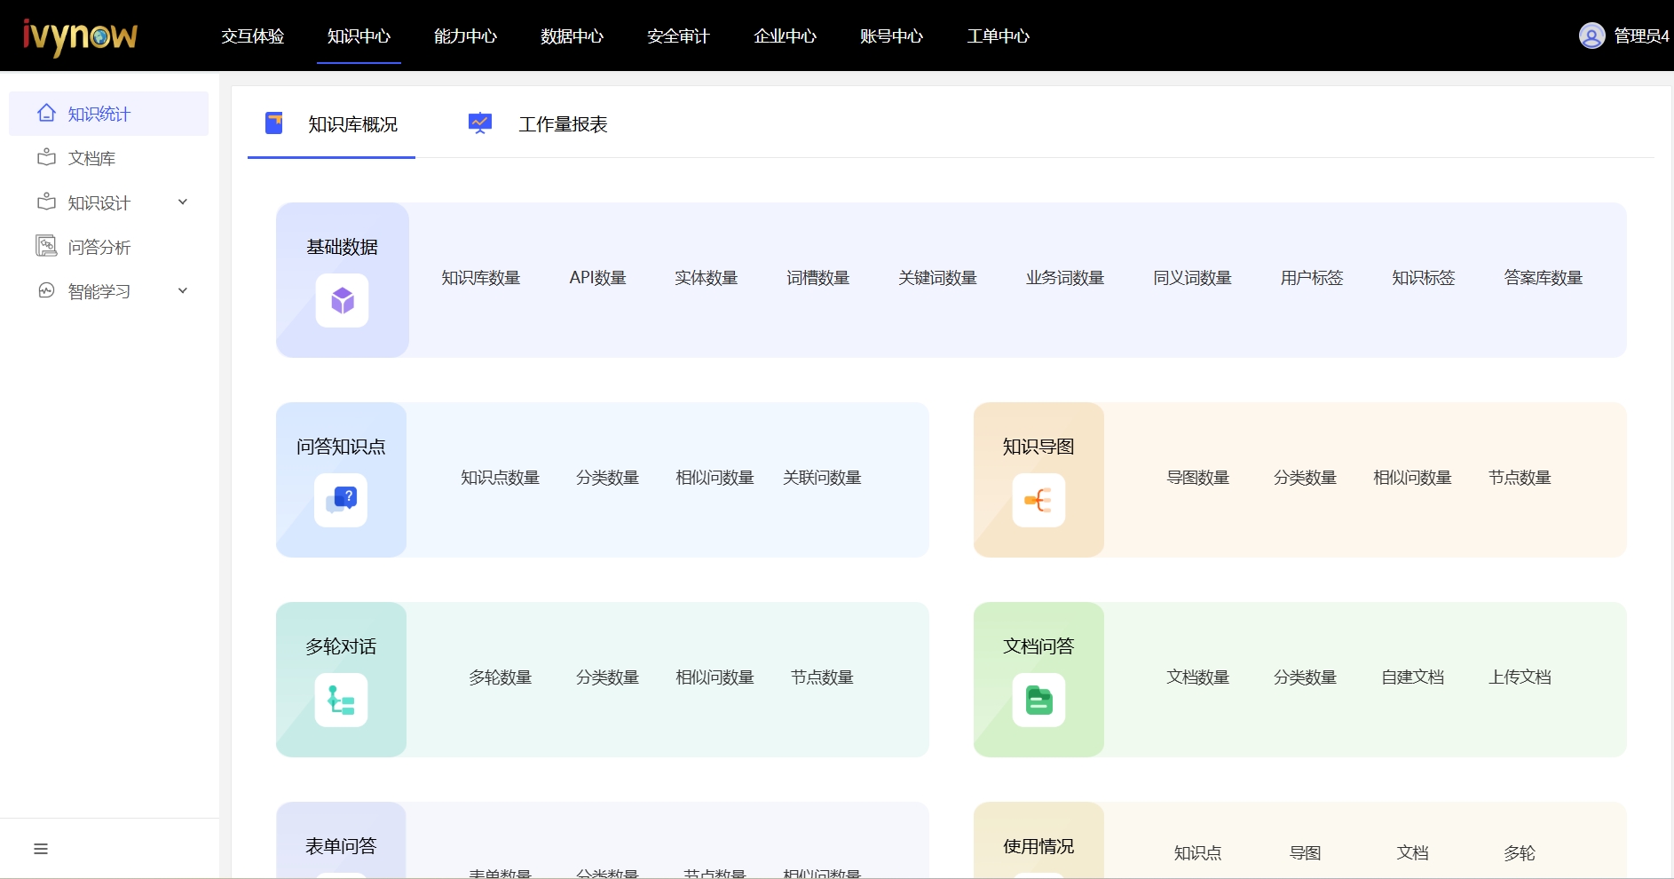Click the 知识统计 home icon
1674x879 pixels.
pos(47,113)
